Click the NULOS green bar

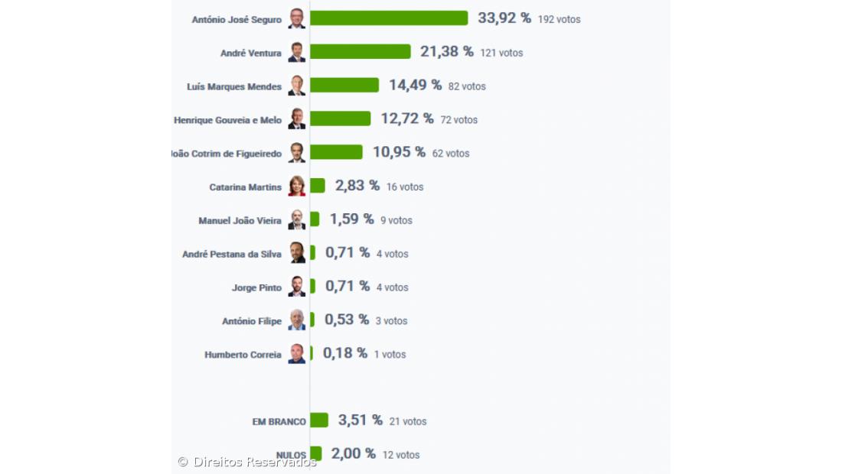point(315,453)
